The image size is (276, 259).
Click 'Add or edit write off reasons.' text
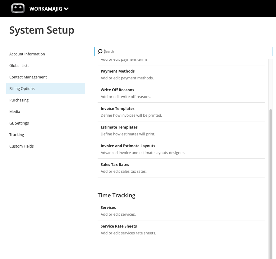click(x=126, y=97)
